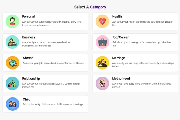Open the Health category heading
Image resolution: width=180 pixels, height=120 pixels.
(117, 17)
